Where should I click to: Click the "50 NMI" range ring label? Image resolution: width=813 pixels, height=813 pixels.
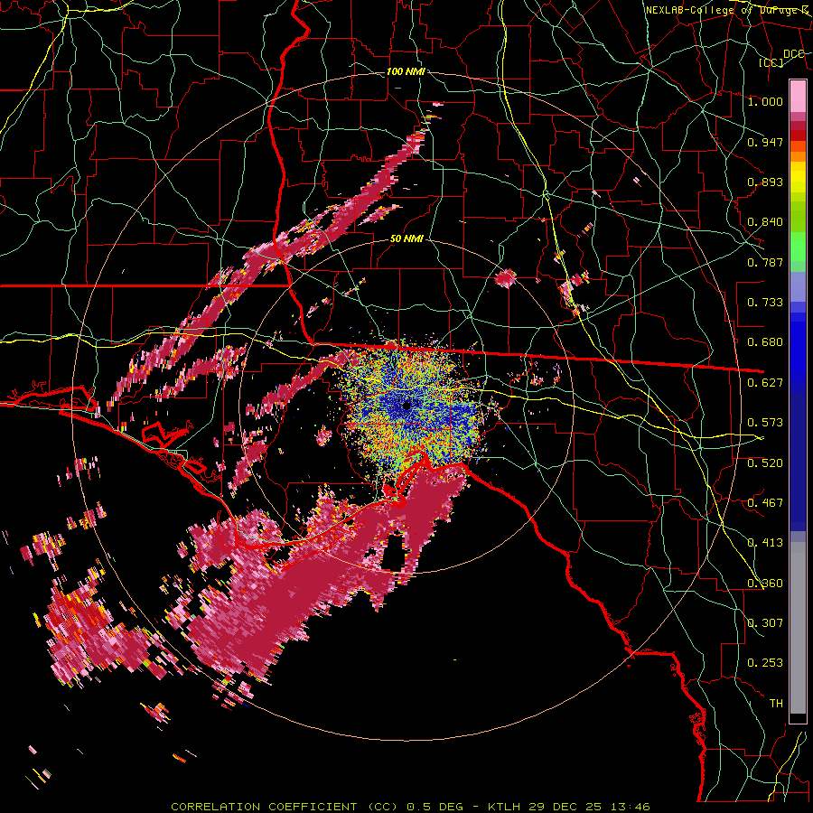(406, 239)
